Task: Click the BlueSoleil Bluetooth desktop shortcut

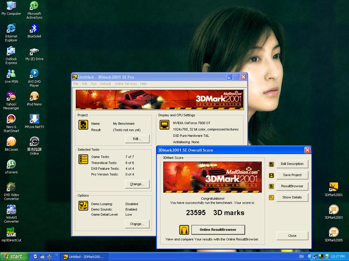Action: (34, 31)
